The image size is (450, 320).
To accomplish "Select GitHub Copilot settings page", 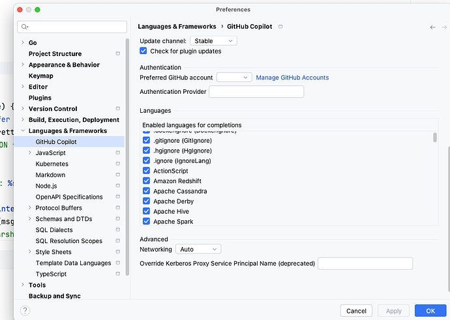I will click(69, 141).
